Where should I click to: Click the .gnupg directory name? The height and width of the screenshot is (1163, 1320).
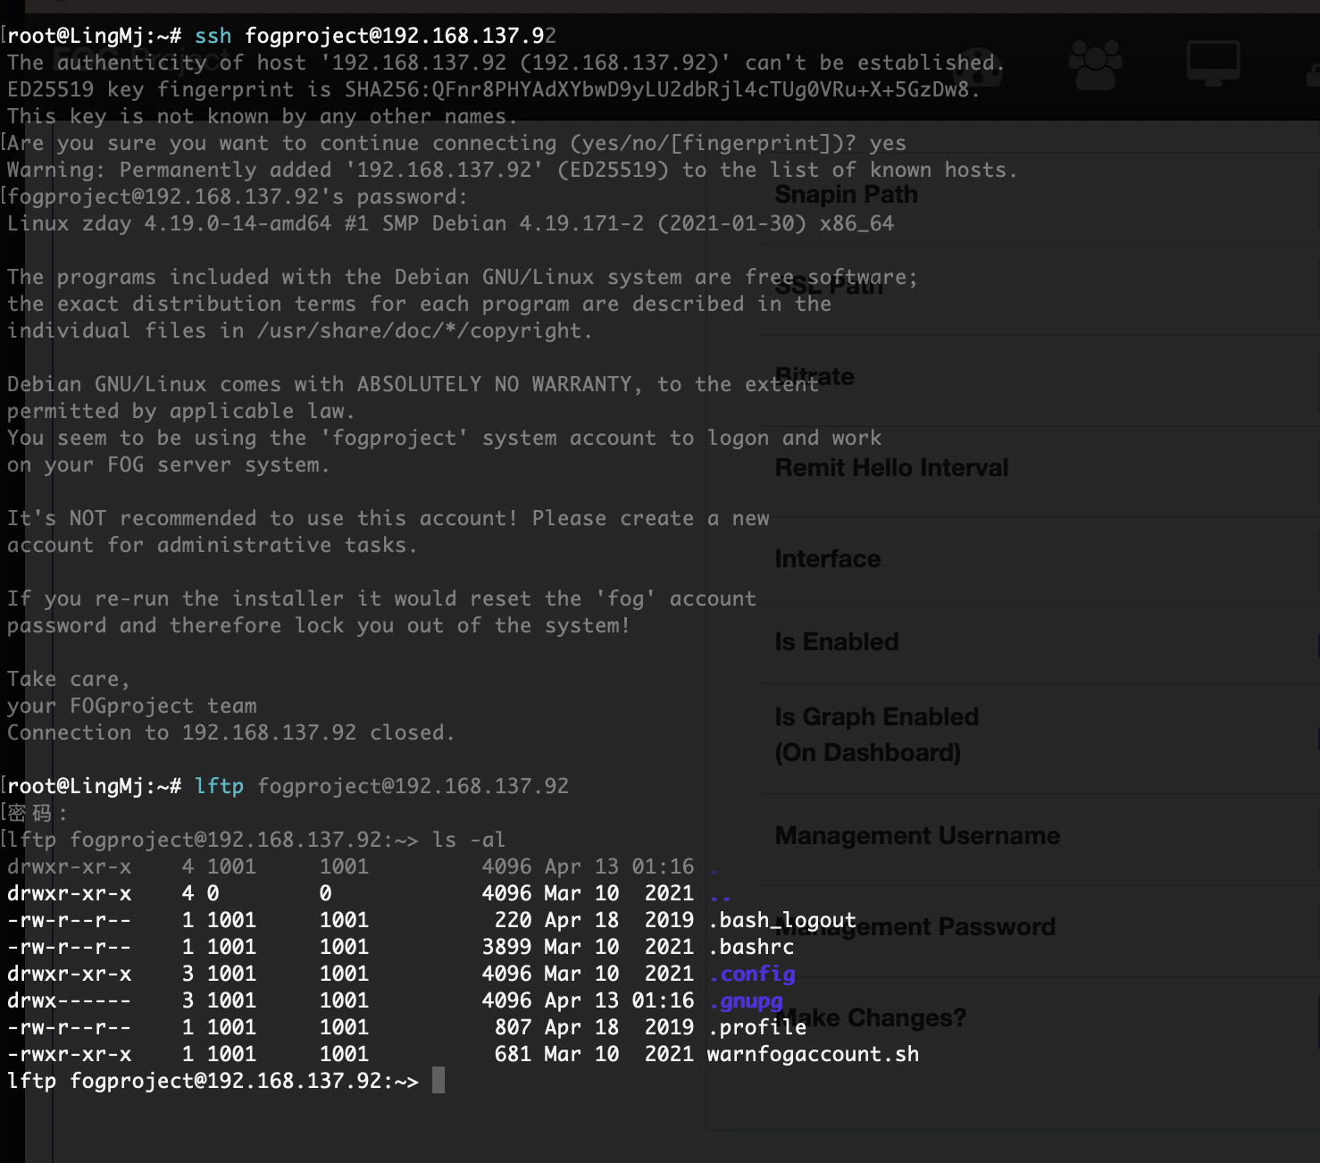pyautogui.click(x=746, y=1000)
